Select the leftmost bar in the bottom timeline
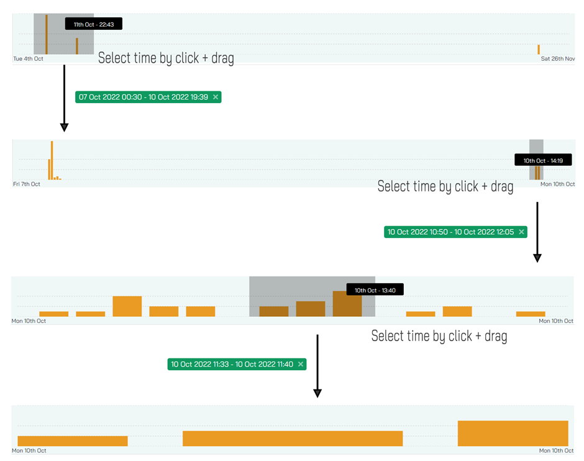Image resolution: width=584 pixels, height=461 pixels. (73, 441)
